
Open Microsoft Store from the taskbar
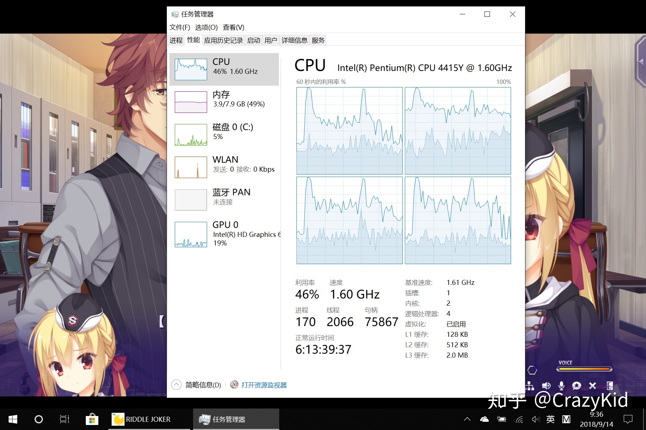pos(92,419)
